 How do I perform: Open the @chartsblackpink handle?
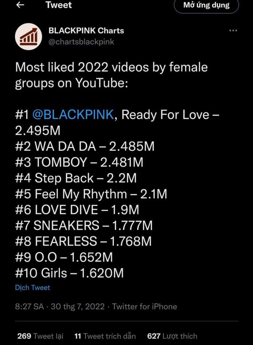click(x=81, y=42)
